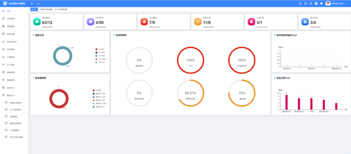Switch to the 采购收货看板 tab

(x=46, y=9)
